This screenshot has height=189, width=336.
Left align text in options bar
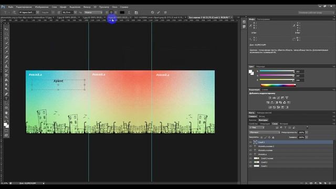[107, 13]
